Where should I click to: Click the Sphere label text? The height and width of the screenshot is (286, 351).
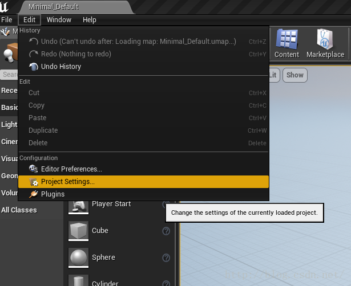coord(103,258)
